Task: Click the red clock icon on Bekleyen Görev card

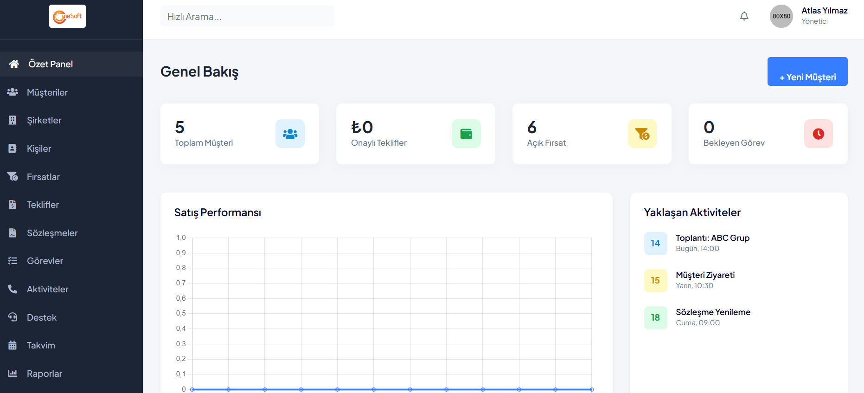Action: [x=819, y=134]
